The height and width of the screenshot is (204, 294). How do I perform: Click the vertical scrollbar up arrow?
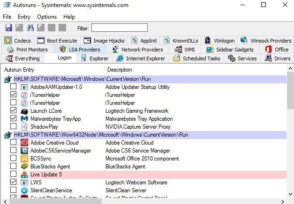290,68
